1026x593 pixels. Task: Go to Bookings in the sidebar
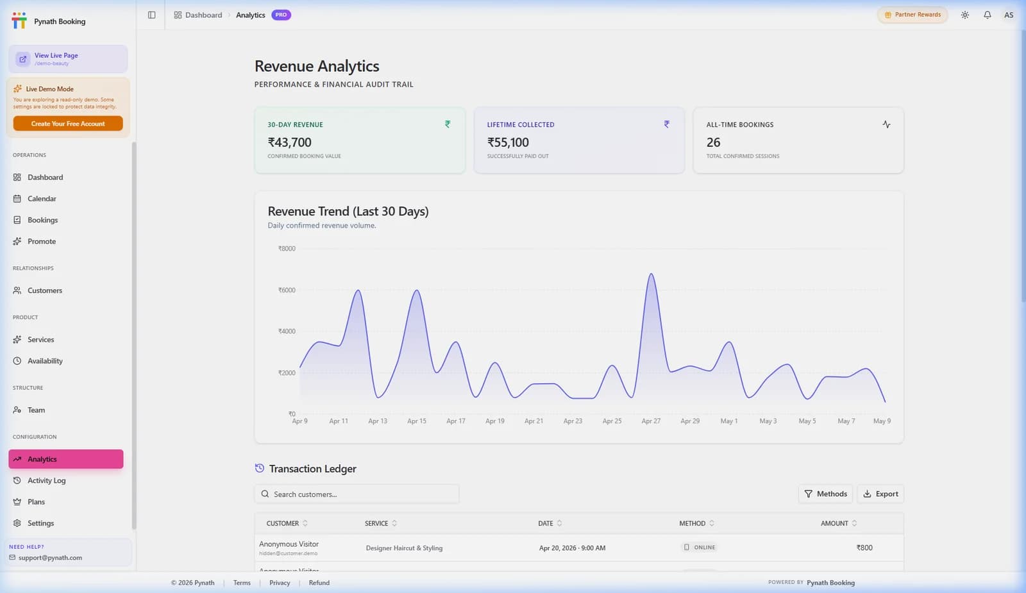65,220
